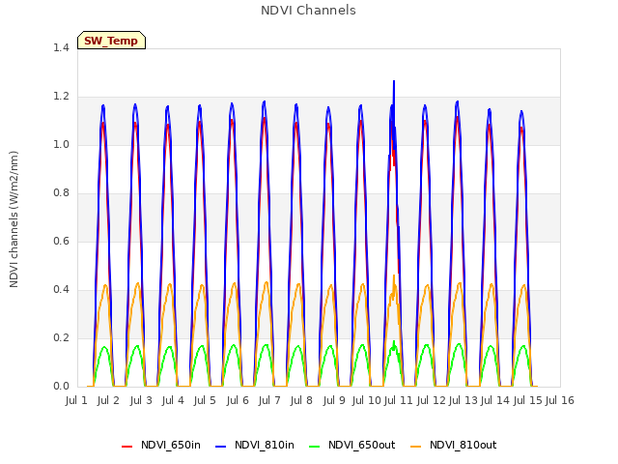Click the y-axis title NDVI channels (W/m2/nm)
This screenshot has width=618, height=464.
[x=14, y=219]
